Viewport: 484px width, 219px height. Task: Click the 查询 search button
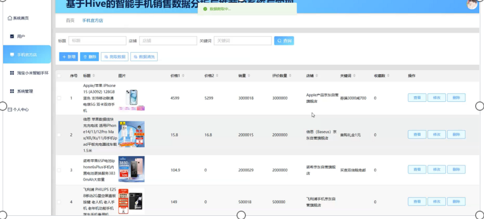(284, 41)
